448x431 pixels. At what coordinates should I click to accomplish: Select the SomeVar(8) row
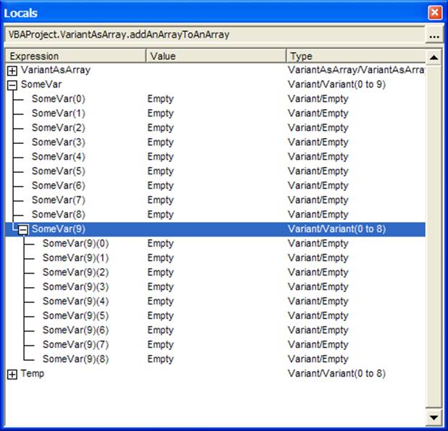coord(58,215)
